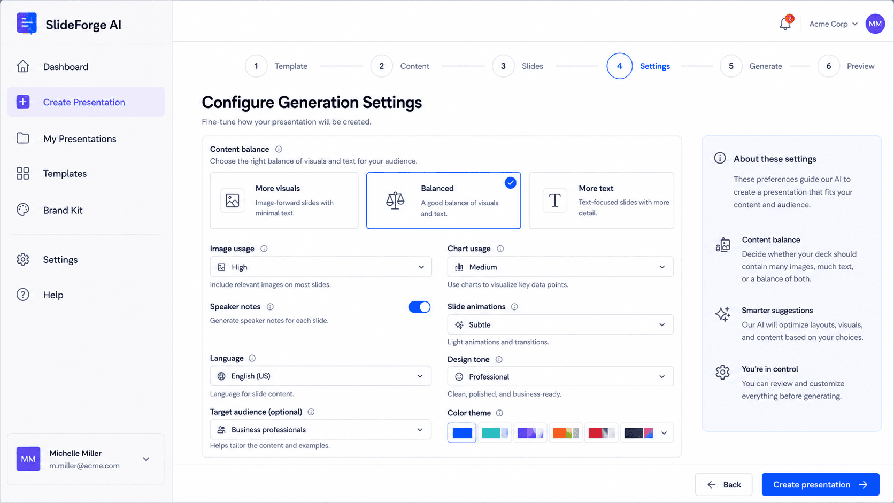Choose the solid blue color theme
Screen dimensions: 894x503
[x=462, y=433]
